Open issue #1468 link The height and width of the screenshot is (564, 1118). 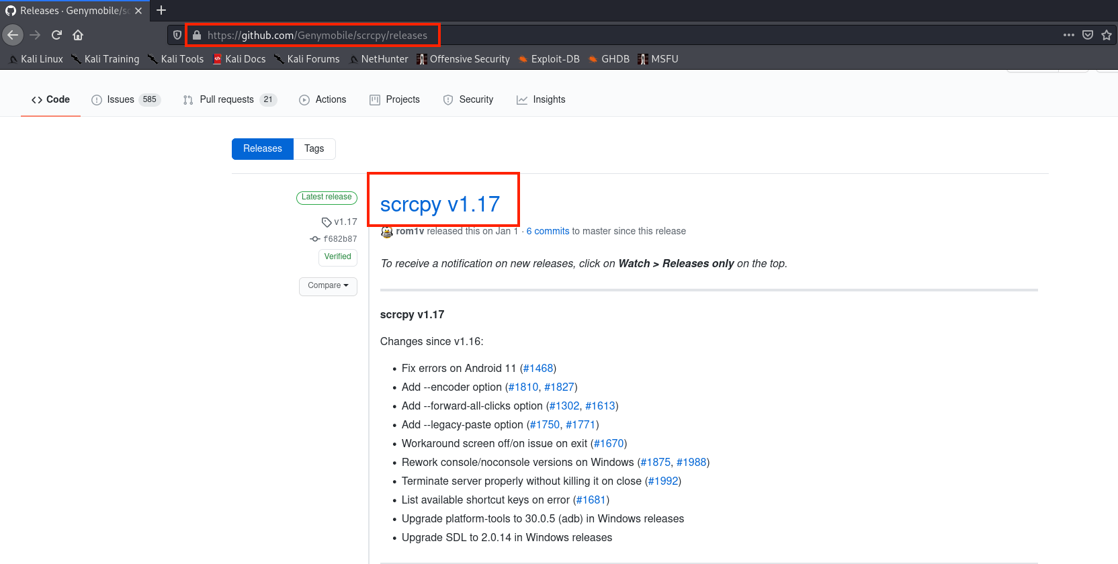(538, 368)
